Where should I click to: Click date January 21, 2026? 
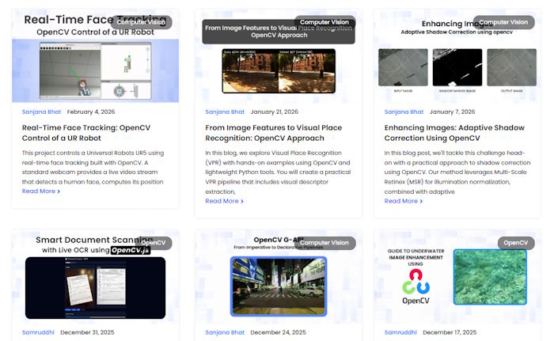[274, 112]
